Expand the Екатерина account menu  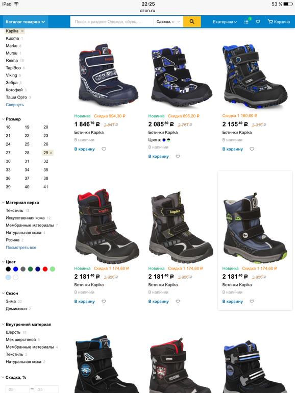(x=225, y=22)
